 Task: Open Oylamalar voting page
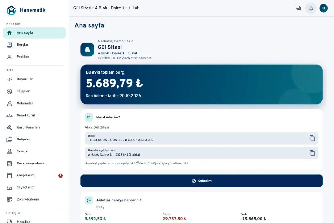point(35,103)
